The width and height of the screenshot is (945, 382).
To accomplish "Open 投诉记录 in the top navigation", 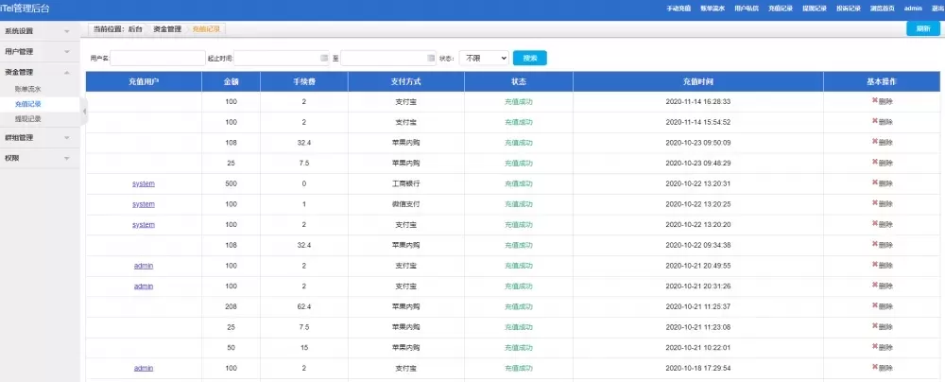I will point(848,9).
